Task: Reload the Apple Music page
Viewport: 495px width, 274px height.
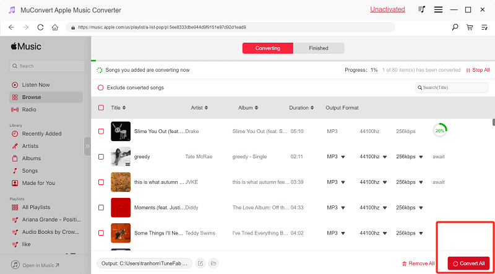Action: [x=40, y=27]
